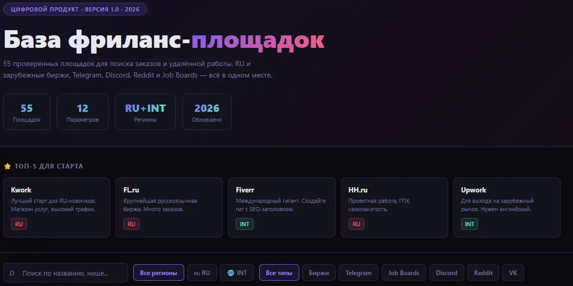
Task: Filter platforms by Job Boards type
Action: click(x=404, y=273)
